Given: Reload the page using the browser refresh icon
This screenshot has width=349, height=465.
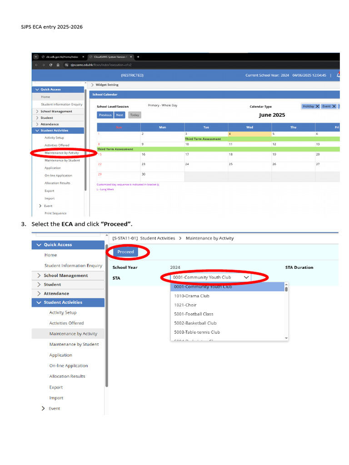Looking at the screenshot, I should 51,65.
